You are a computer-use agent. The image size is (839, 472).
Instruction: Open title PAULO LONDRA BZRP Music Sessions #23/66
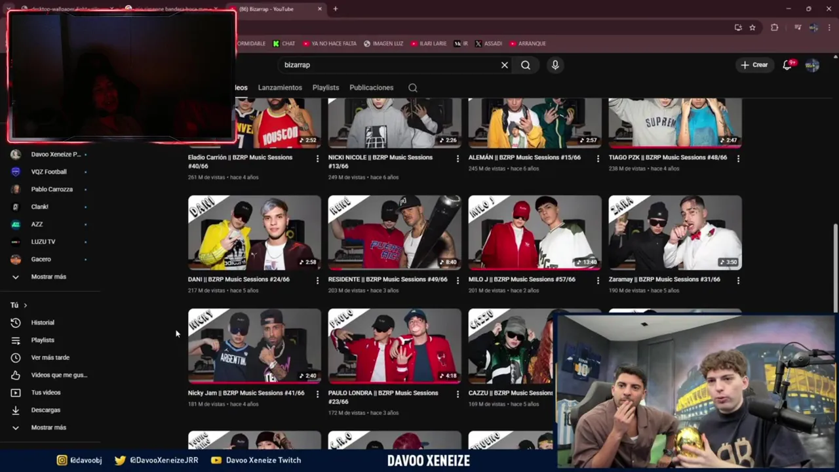(x=383, y=397)
